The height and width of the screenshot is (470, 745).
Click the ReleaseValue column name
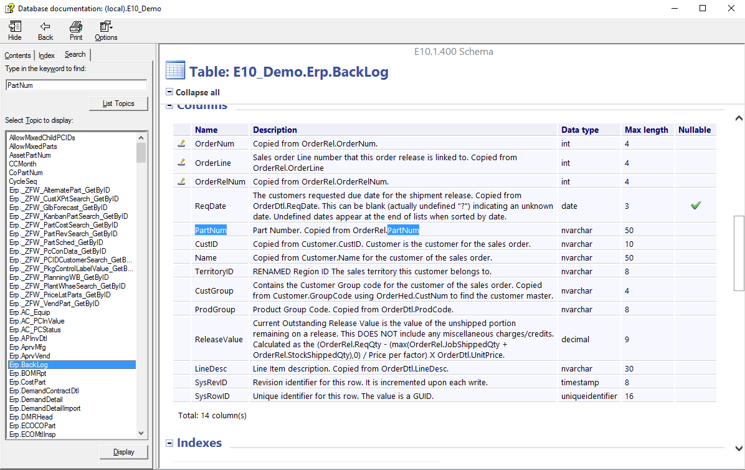[x=219, y=339]
